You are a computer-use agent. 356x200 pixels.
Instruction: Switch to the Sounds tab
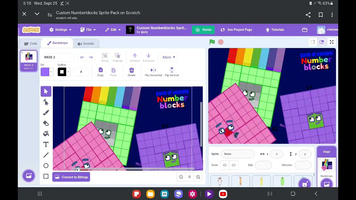coord(86,43)
